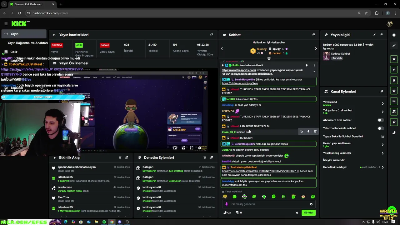Select the first laughing Kick emote
This screenshot has height=225, width=400.
click(x=225, y=197)
